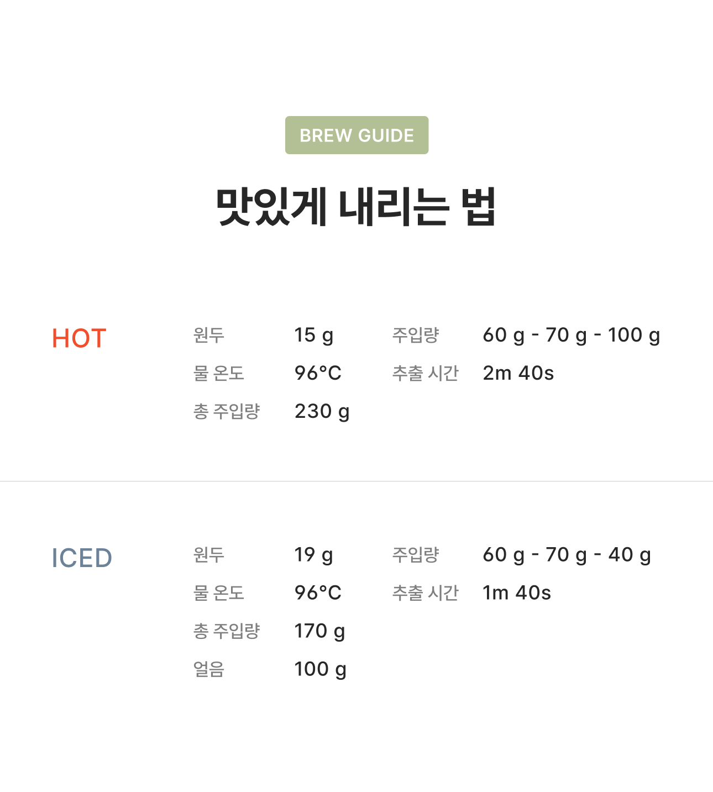This screenshot has height=792, width=713.
Task: Click the BREW GUIDE badge
Action: click(356, 135)
